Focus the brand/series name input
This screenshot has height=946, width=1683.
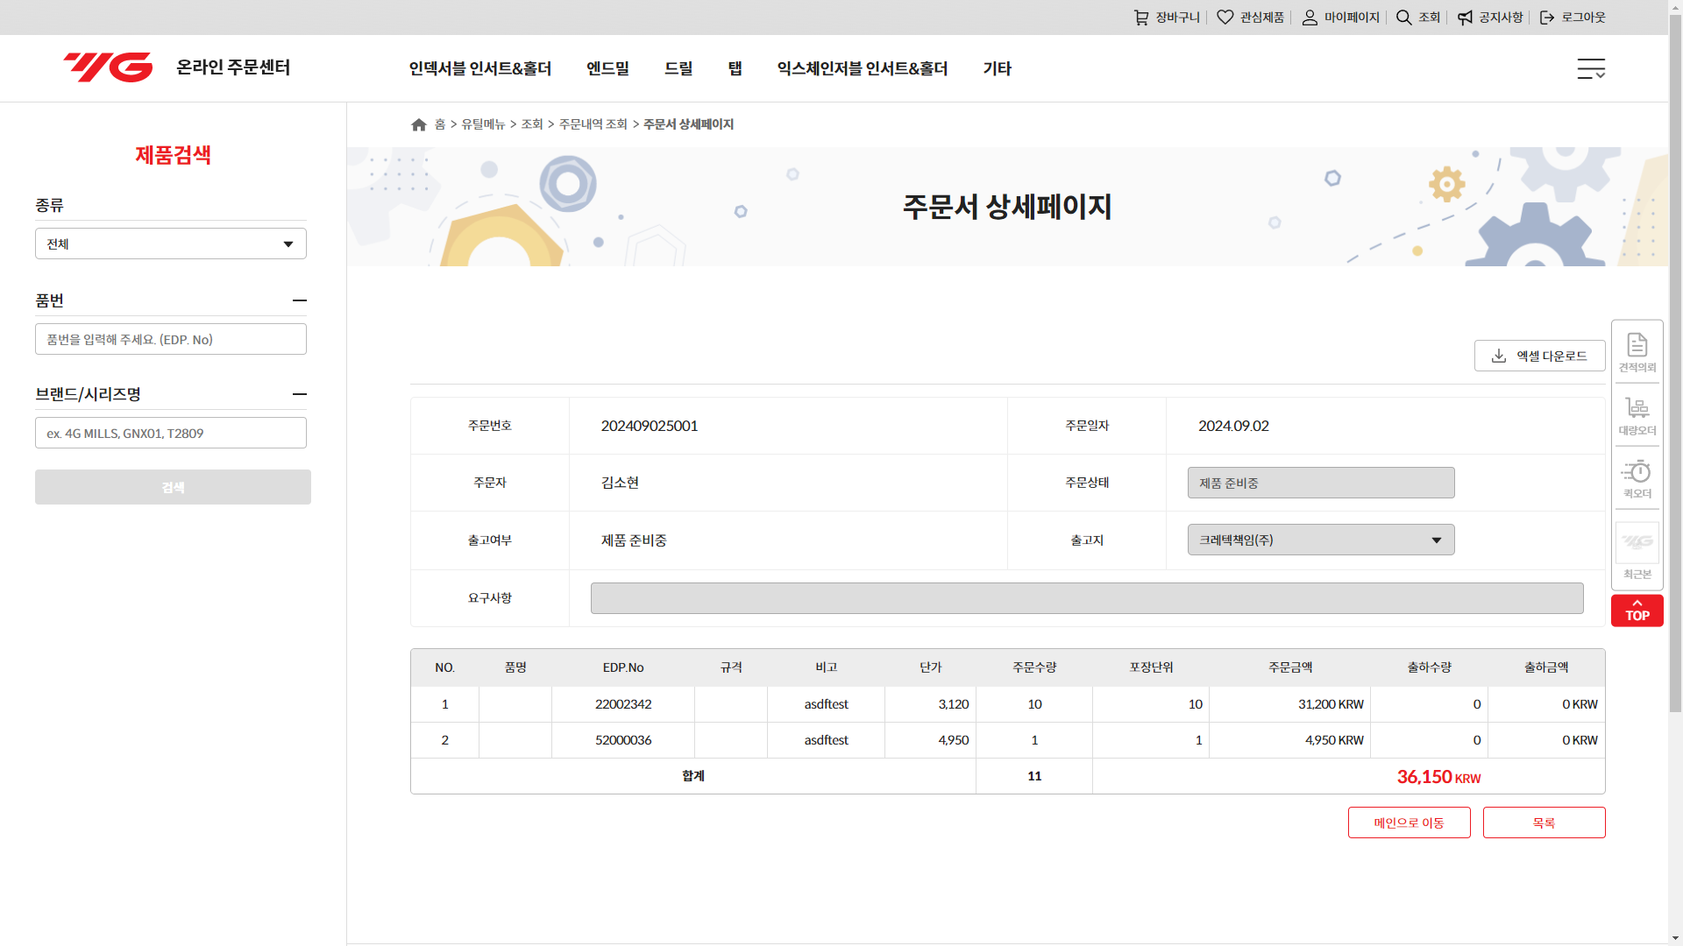(x=171, y=433)
